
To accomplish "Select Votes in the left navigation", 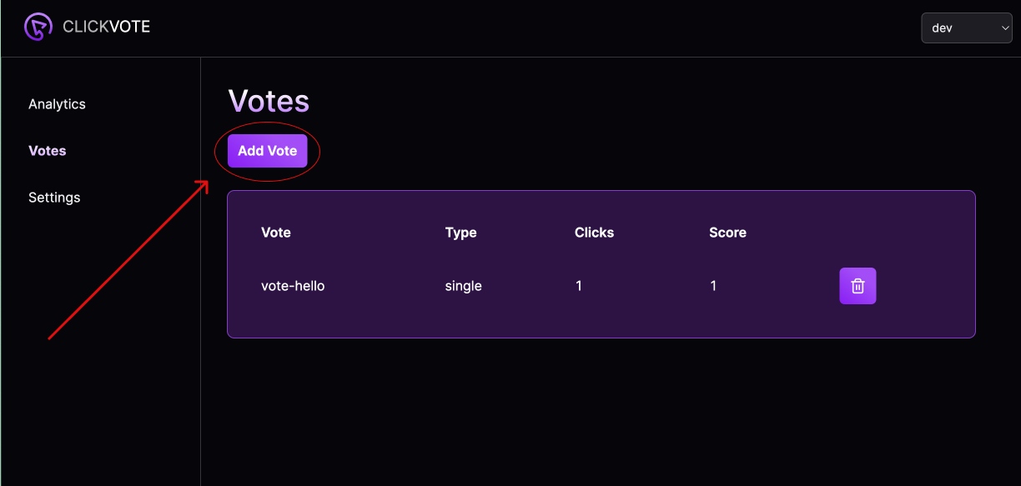I will [47, 150].
